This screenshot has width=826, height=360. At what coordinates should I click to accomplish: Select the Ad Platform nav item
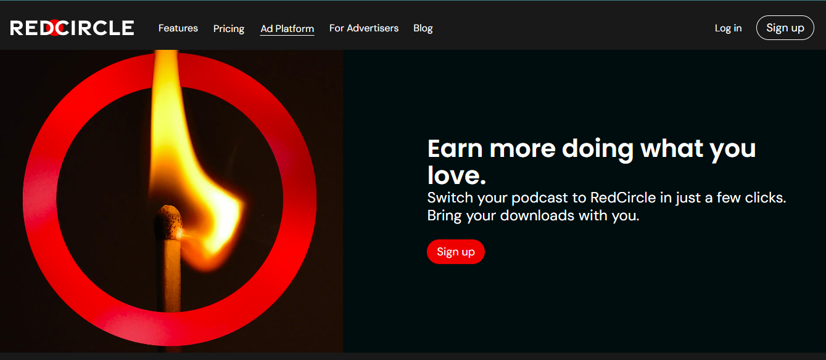(287, 28)
